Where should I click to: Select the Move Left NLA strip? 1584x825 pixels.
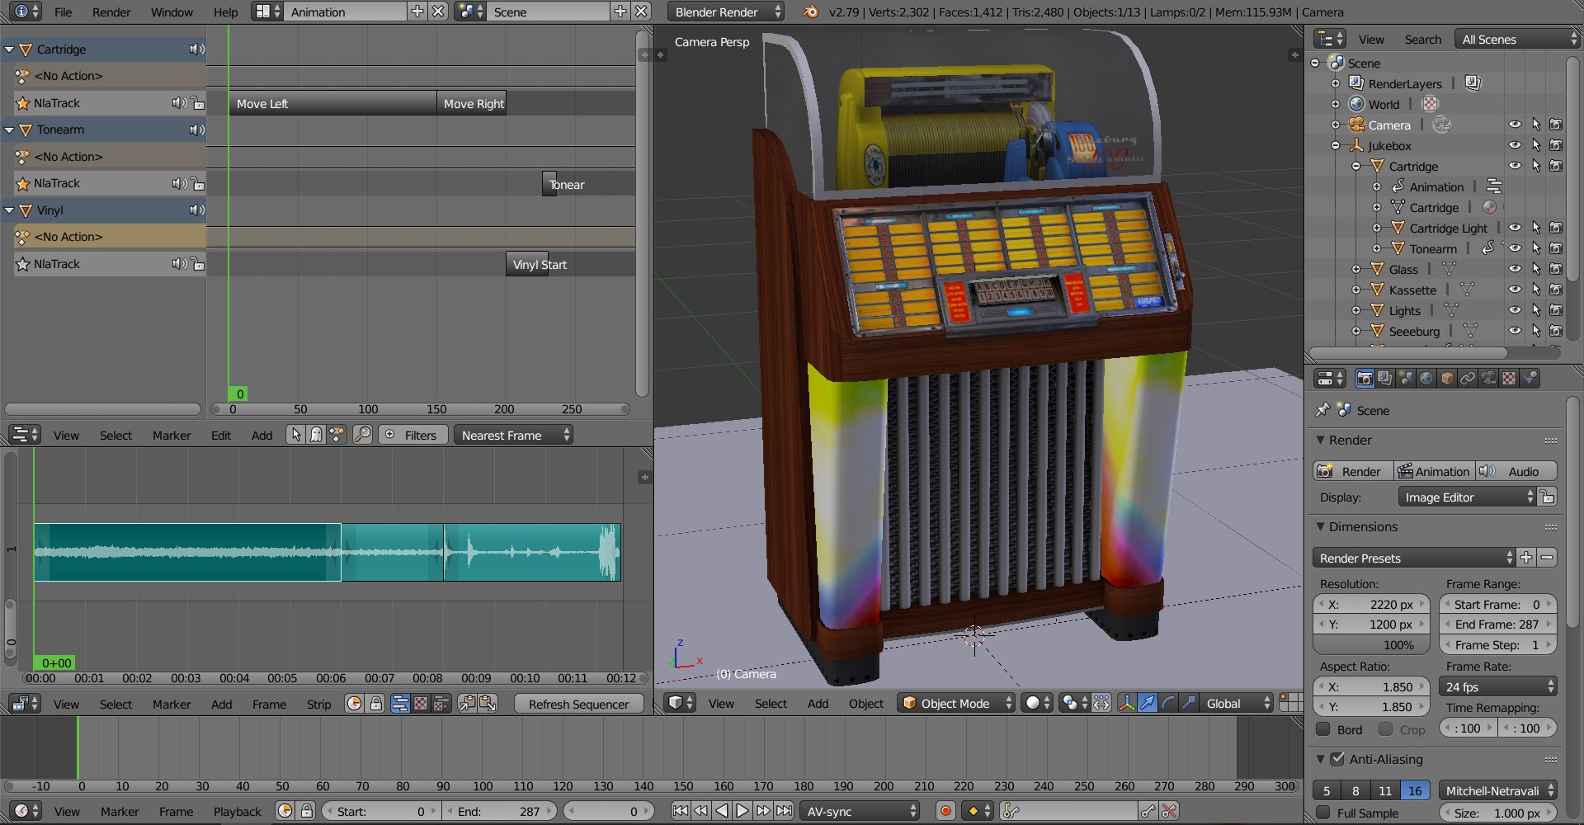(x=332, y=103)
